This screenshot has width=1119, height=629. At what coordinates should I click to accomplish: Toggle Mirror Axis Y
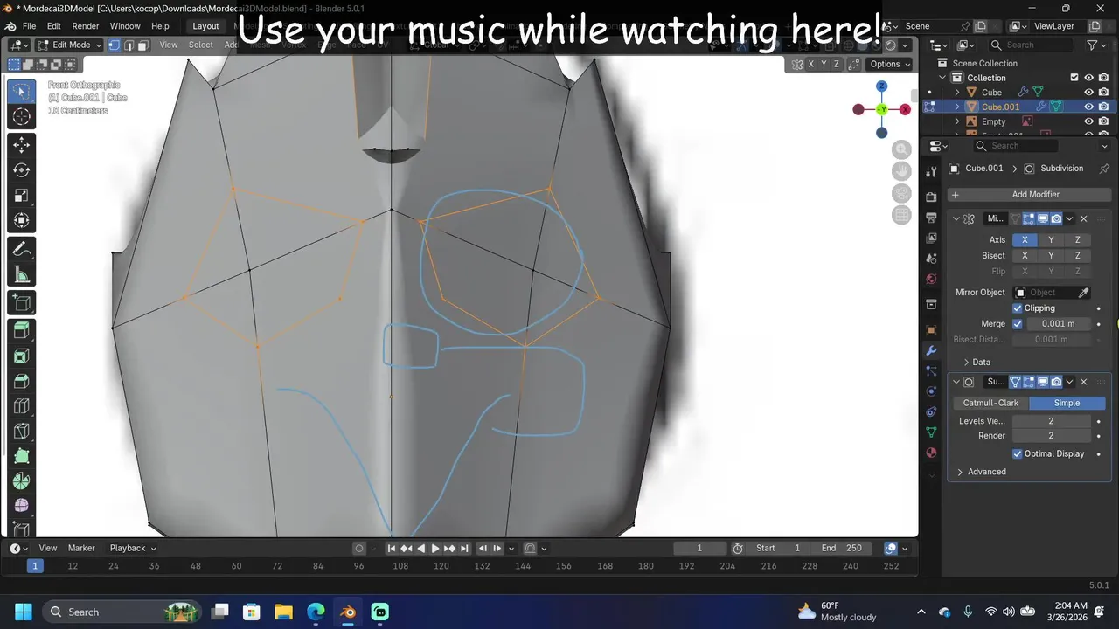pos(1051,240)
